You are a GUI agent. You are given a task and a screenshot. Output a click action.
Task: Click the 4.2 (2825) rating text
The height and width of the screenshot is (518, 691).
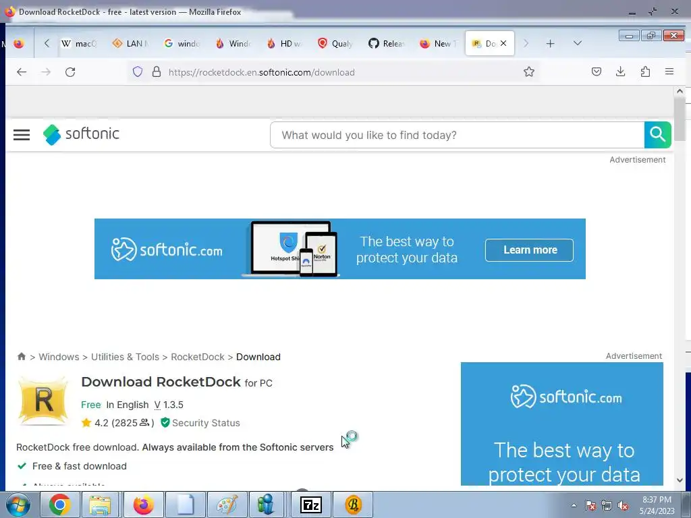pos(124,423)
